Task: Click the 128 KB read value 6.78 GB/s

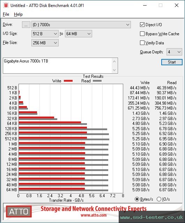Action: pos(168,129)
